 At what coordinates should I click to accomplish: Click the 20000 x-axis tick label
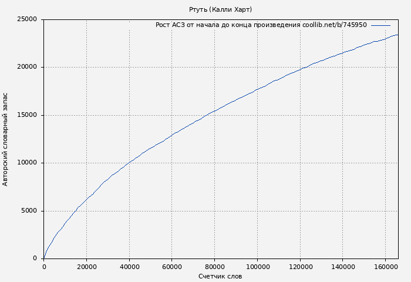click(86, 267)
